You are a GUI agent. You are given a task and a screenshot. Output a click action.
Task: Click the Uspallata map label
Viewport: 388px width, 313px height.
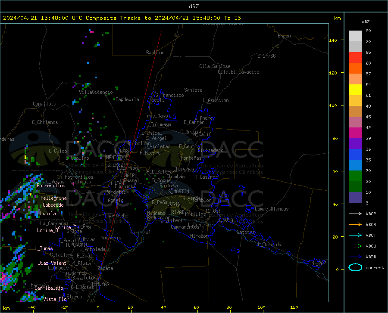pos(44,104)
